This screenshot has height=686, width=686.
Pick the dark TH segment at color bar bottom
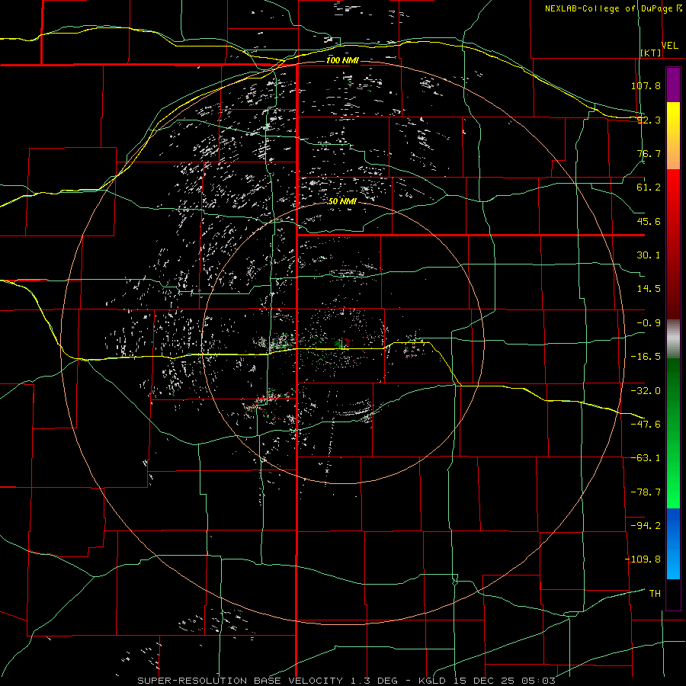pyautogui.click(x=673, y=595)
